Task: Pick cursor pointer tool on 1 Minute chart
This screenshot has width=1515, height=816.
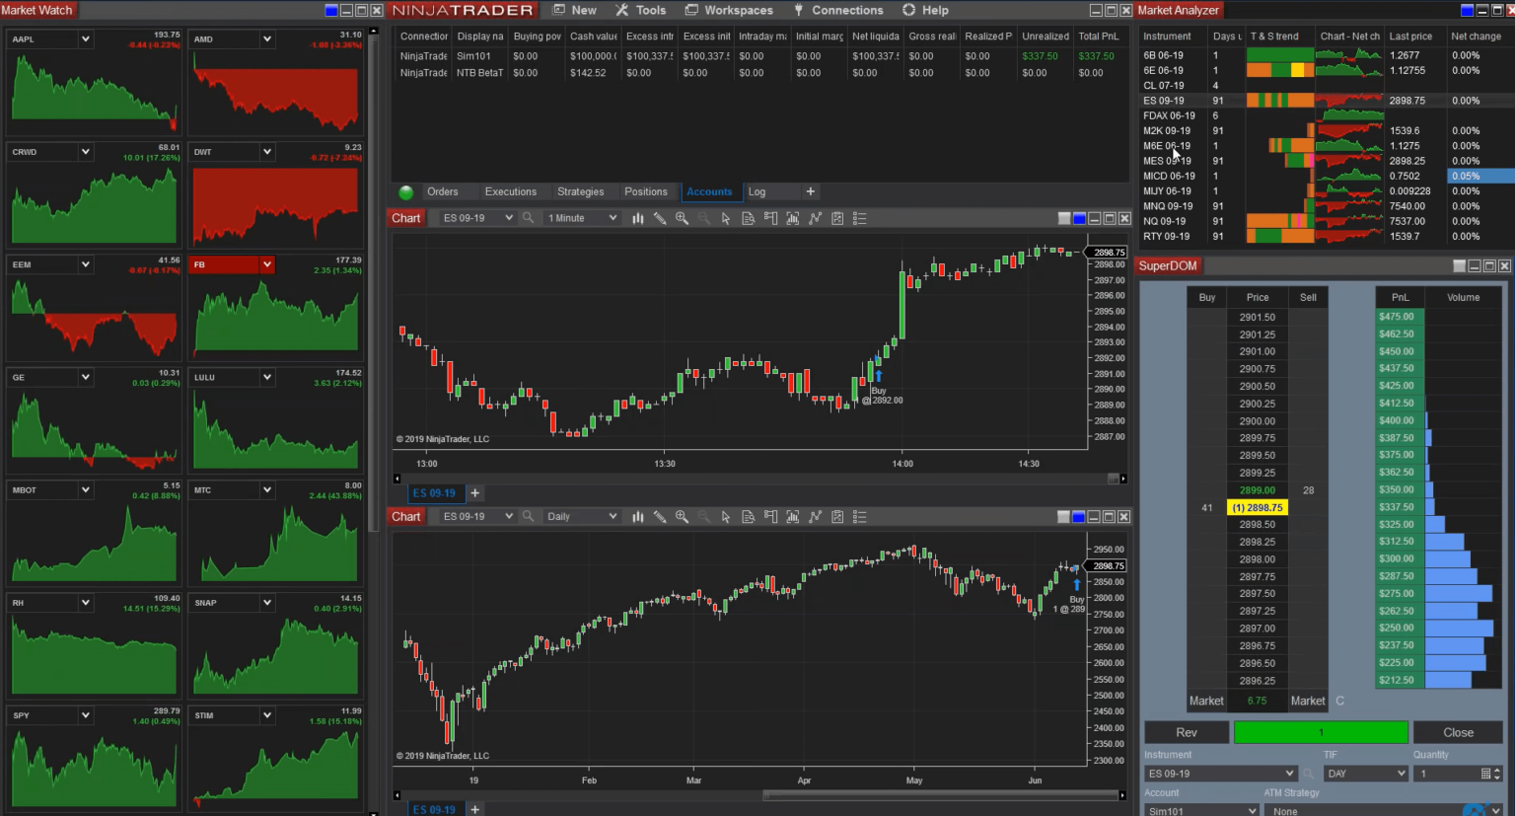Action: tap(726, 218)
